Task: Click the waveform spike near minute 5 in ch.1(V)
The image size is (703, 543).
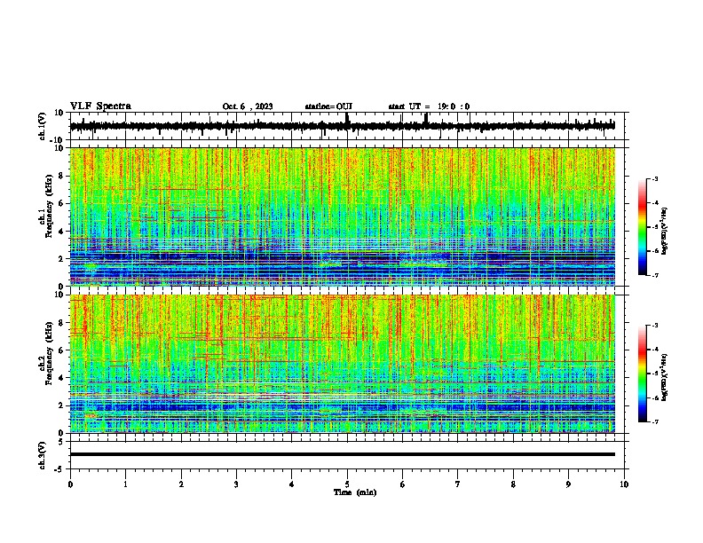Action: click(x=347, y=120)
